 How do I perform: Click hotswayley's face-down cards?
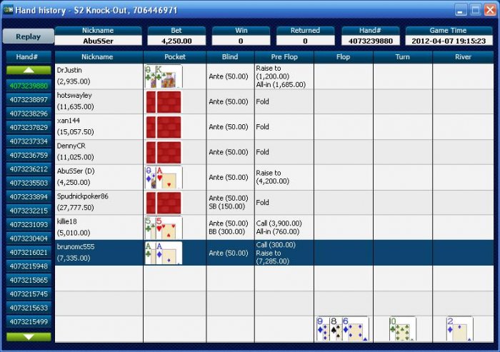[x=164, y=101]
